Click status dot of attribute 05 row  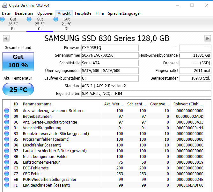(7, 110)
